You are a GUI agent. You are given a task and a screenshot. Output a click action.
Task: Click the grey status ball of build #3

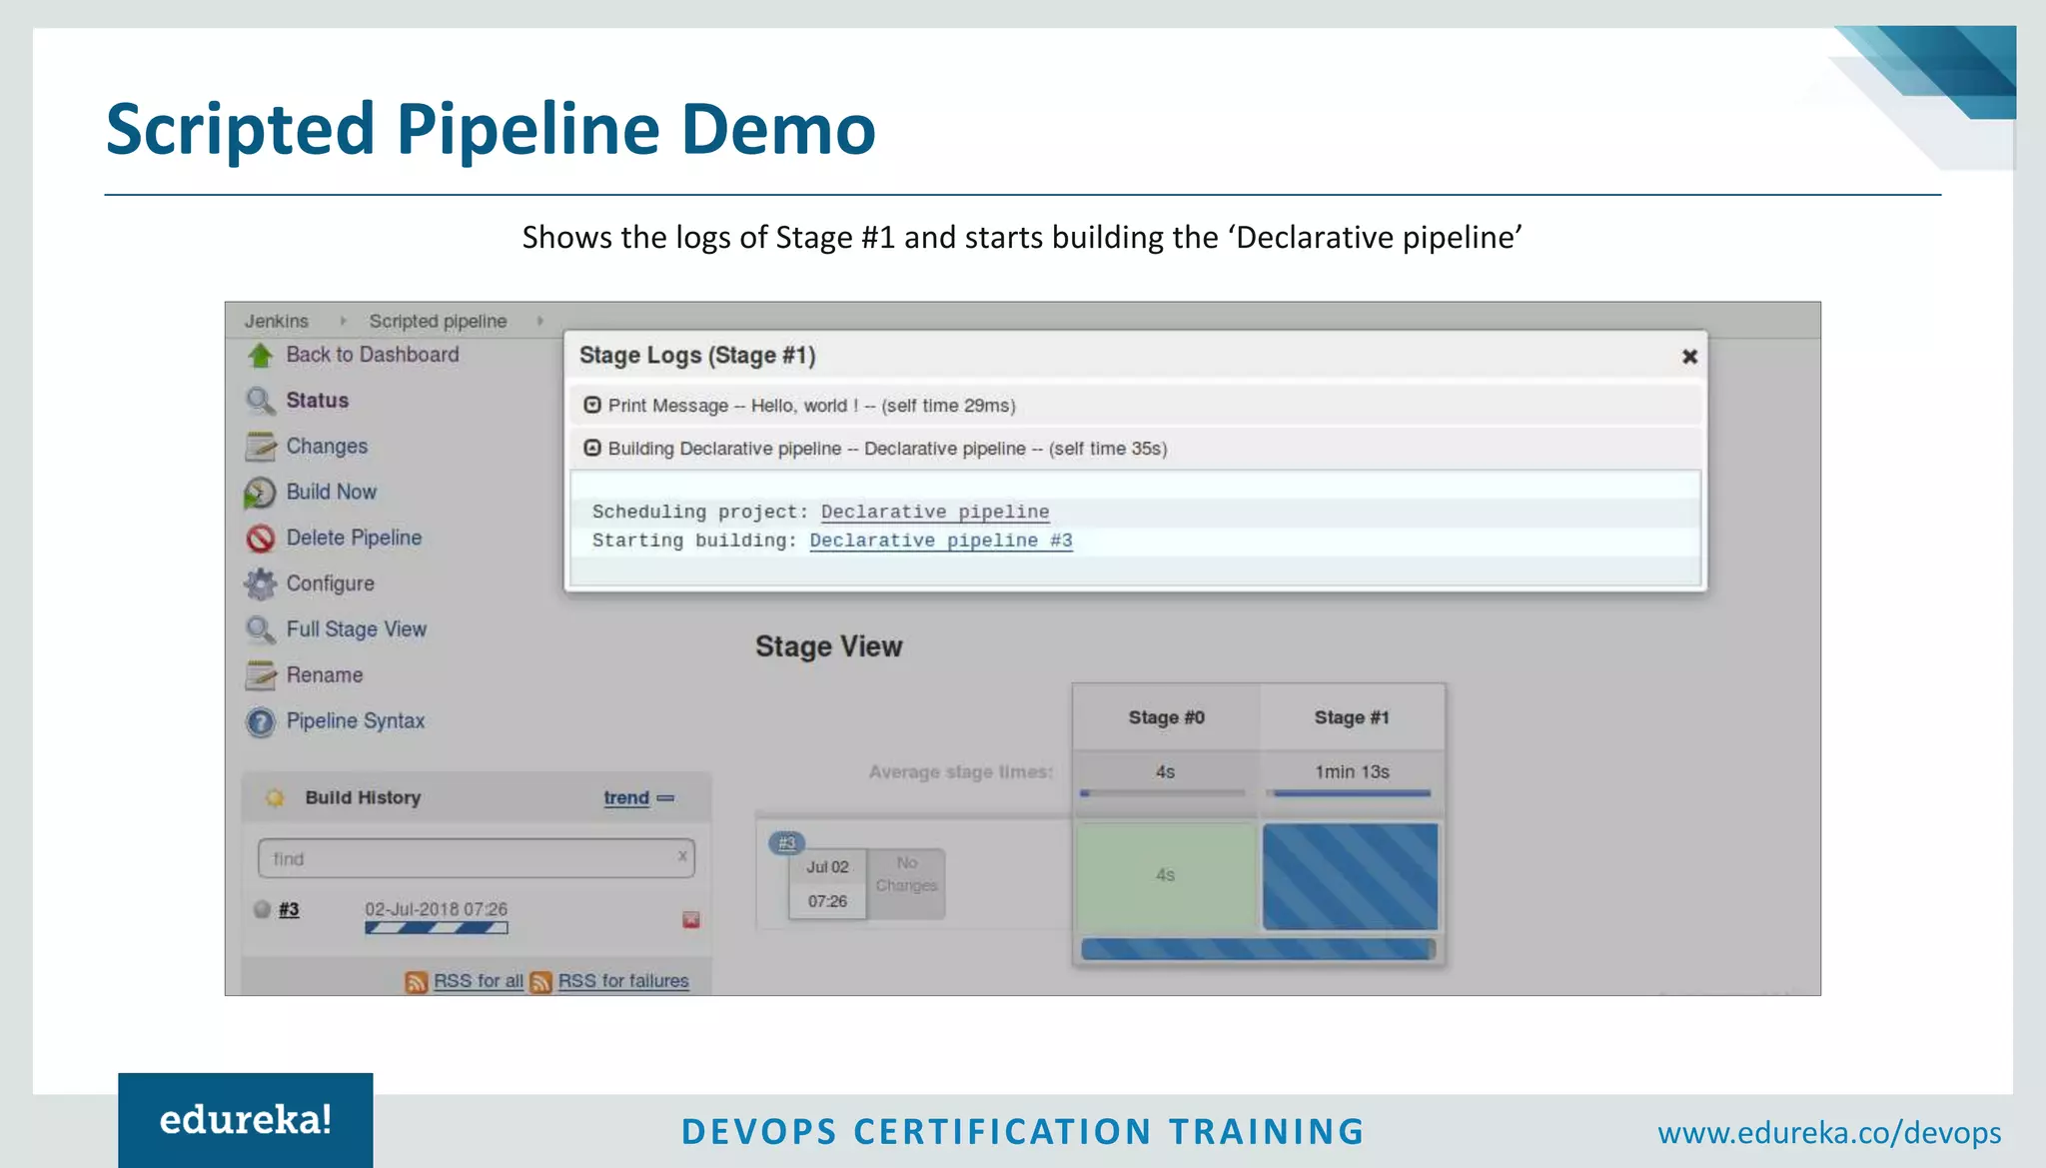click(262, 909)
